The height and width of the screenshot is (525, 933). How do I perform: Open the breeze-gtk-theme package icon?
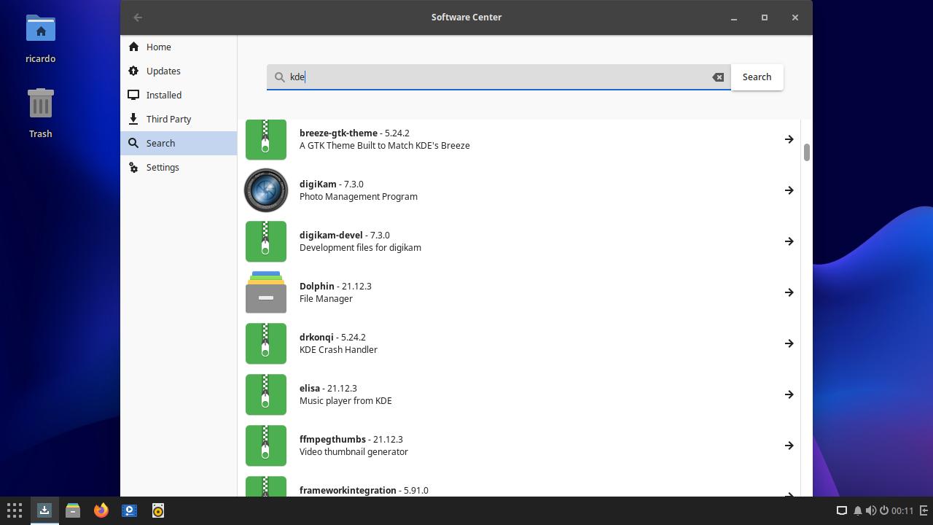(x=266, y=139)
